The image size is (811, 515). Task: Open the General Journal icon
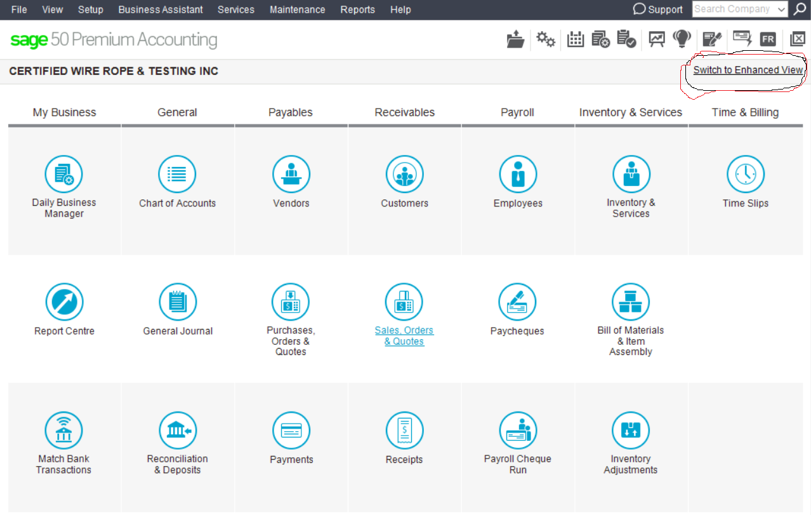[x=178, y=302]
